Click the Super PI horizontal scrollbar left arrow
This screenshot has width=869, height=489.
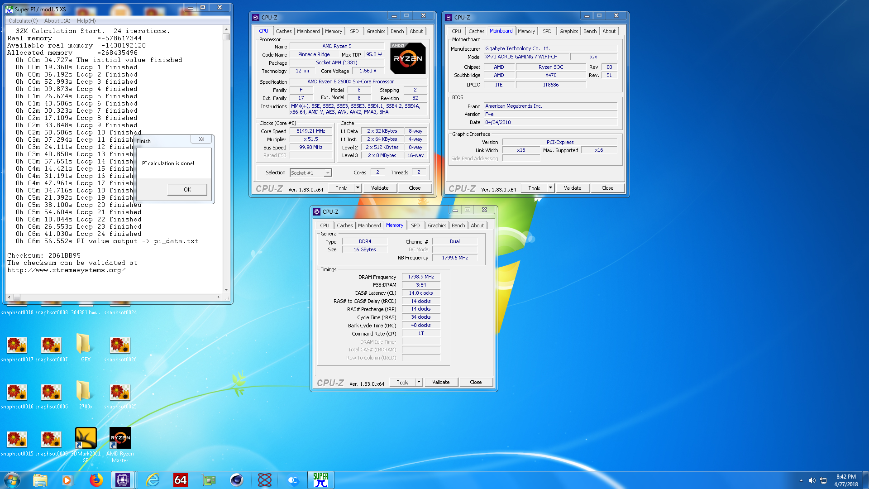point(10,297)
